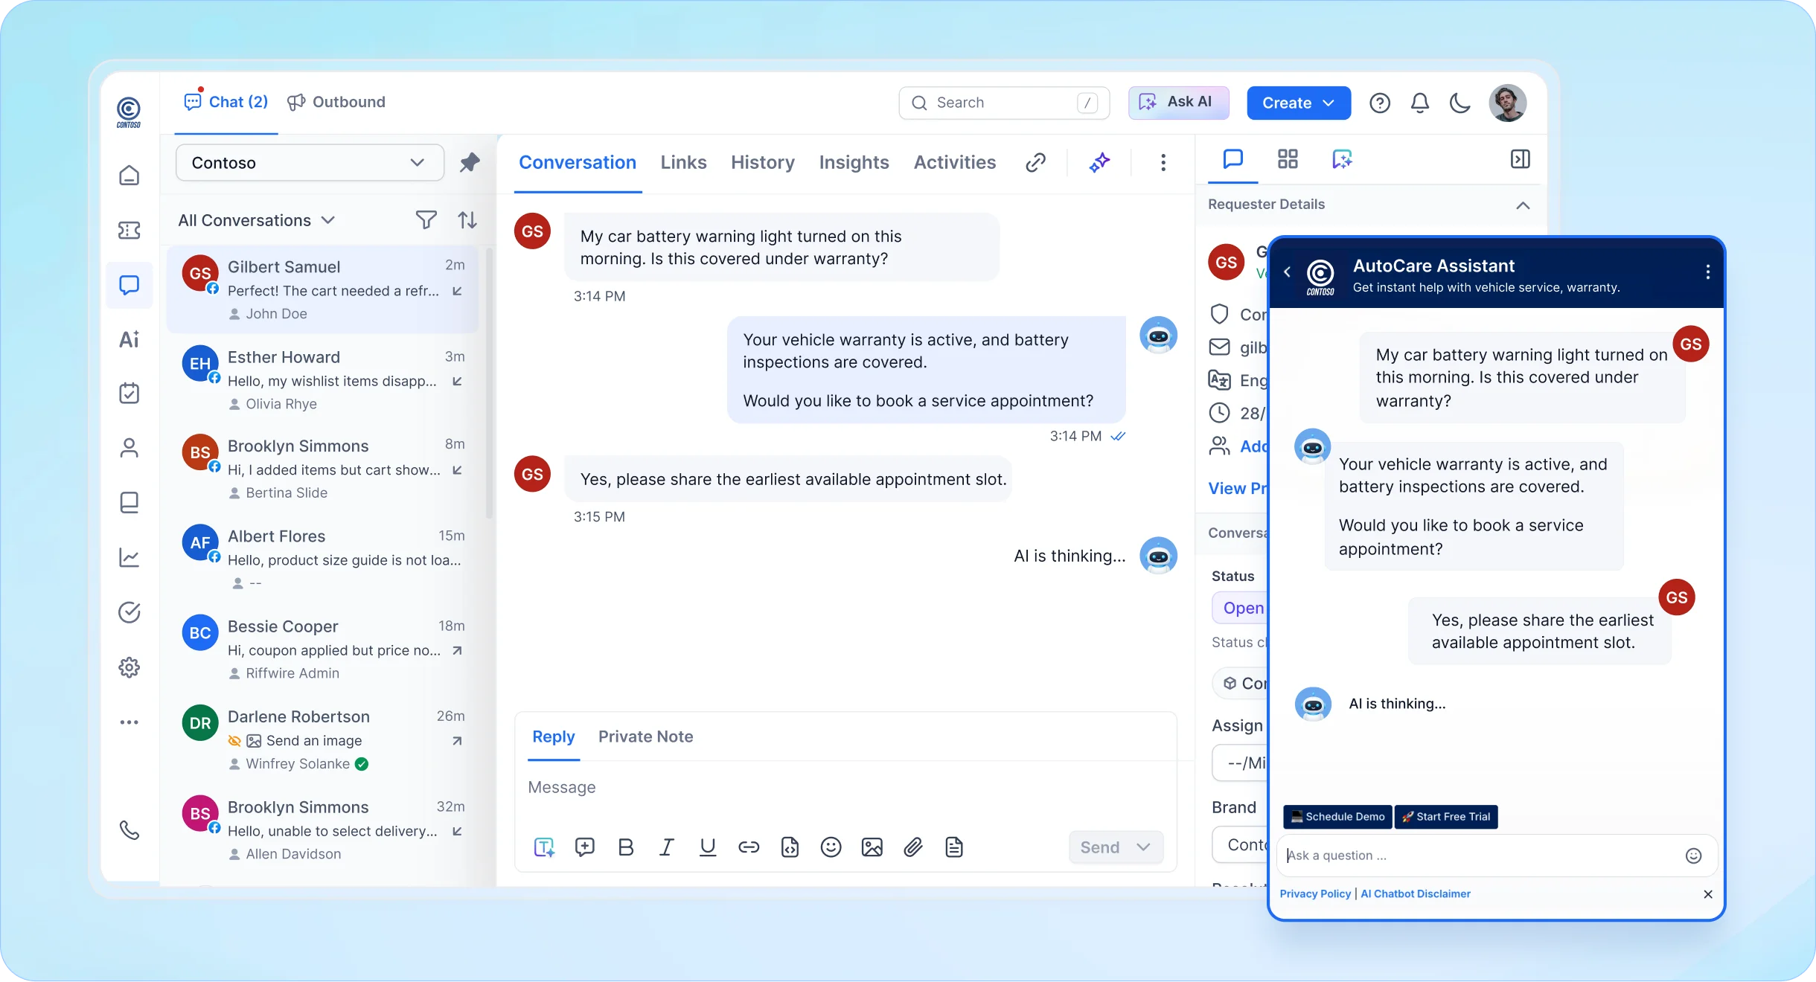Switch to Private Note tab
Viewport: 1816px width, 982px height.
646,736
